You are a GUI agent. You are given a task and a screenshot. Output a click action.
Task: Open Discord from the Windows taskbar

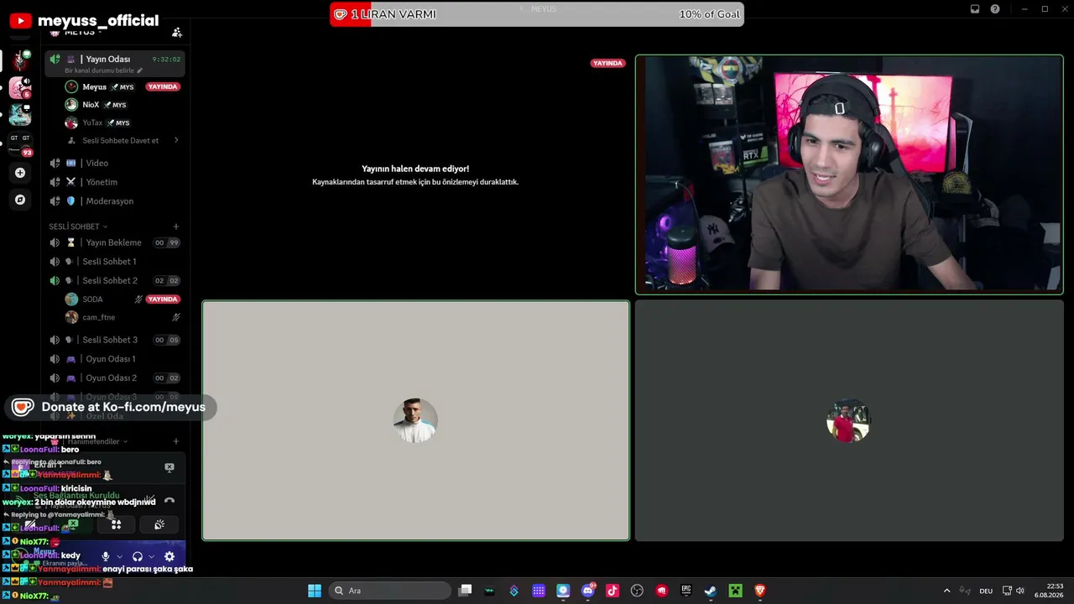coord(588,591)
